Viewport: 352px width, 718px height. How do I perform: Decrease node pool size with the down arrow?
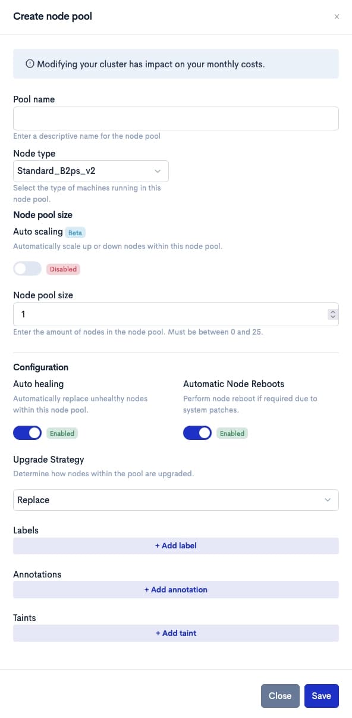[333, 317]
